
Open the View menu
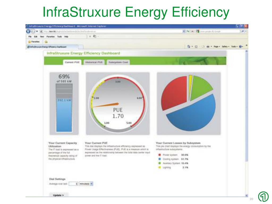pos(42,37)
